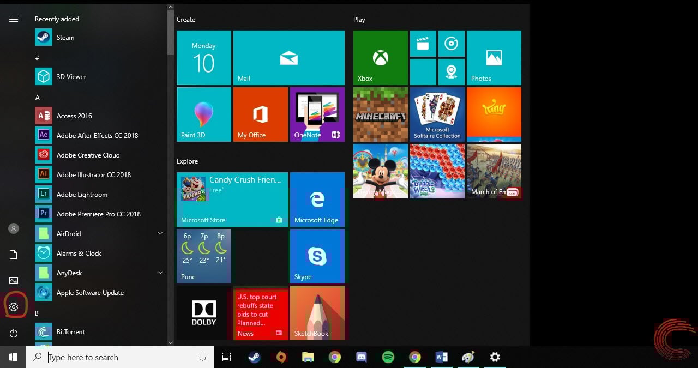Image resolution: width=698 pixels, height=368 pixels.
Task: Launch the SketchBook tile
Action: pyautogui.click(x=317, y=313)
